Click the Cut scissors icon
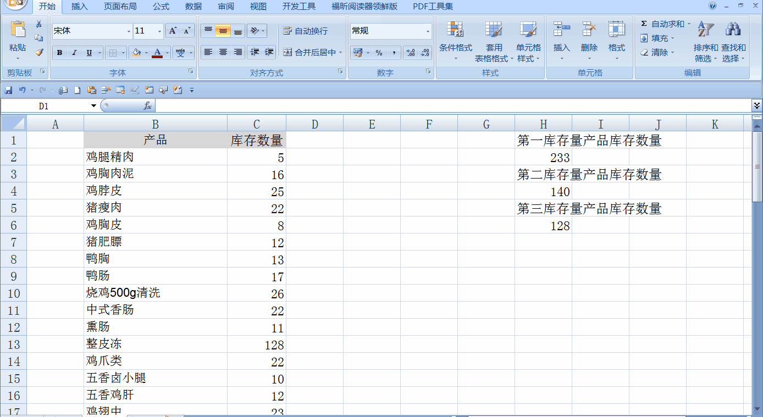 coord(38,24)
